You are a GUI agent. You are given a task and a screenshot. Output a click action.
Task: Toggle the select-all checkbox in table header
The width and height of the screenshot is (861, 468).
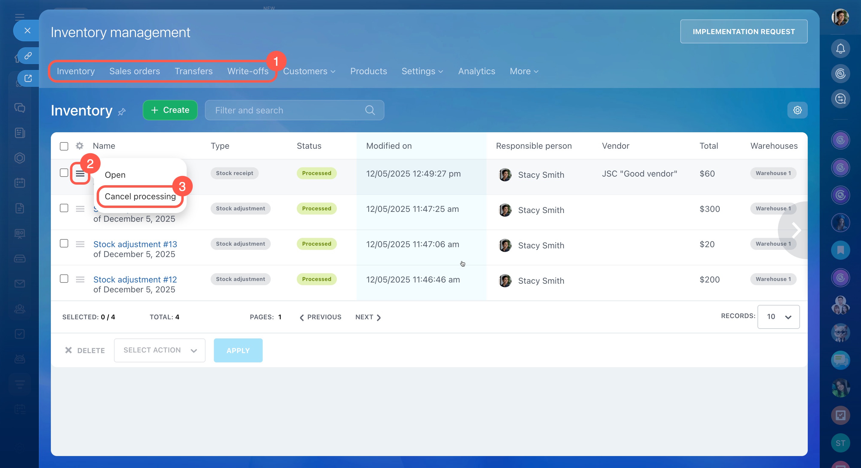coord(64,146)
